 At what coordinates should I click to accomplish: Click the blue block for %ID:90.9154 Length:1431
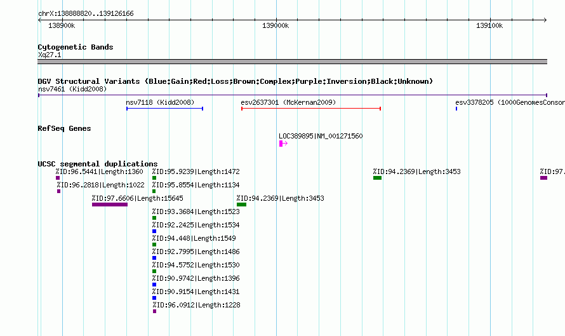coord(154,298)
